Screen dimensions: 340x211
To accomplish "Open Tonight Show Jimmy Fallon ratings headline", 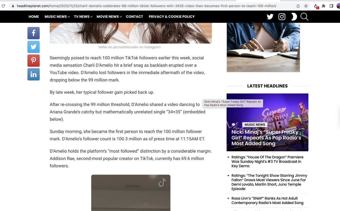I will pyautogui.click(x=269, y=182).
